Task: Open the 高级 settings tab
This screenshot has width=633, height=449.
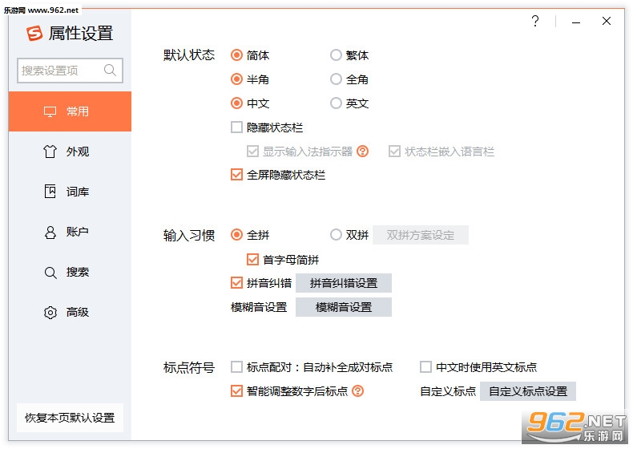Action: point(70,312)
